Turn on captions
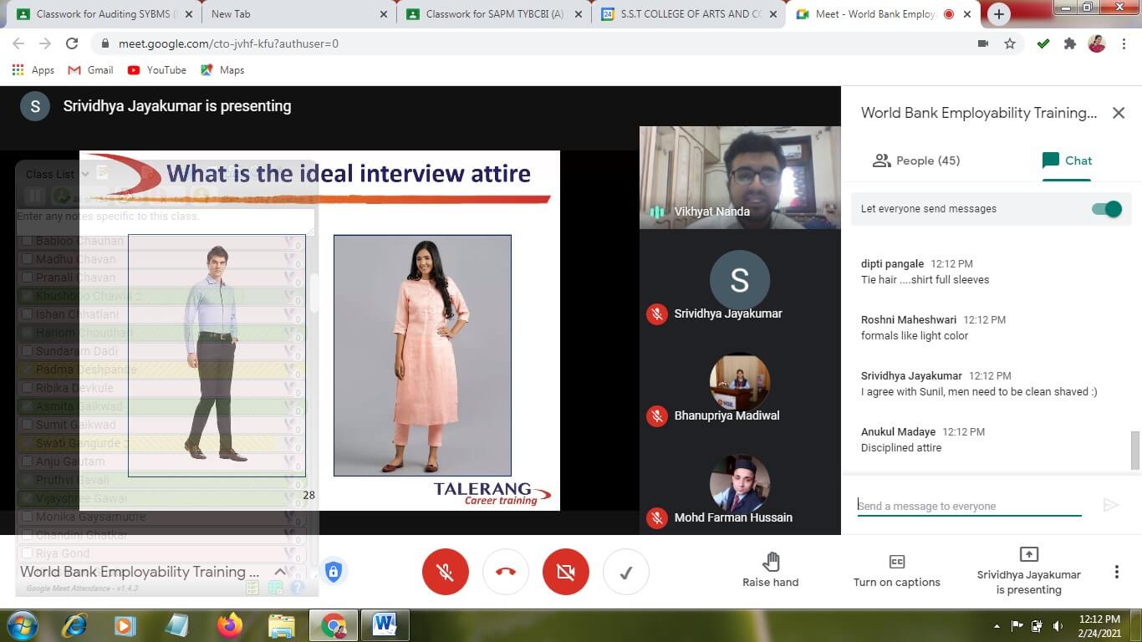 pos(896,569)
